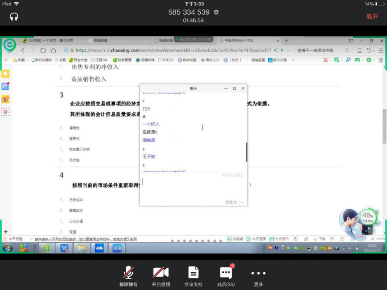Expand the send options dropdown arrow
Screen dimensions: 387x290
coord(243,202)
